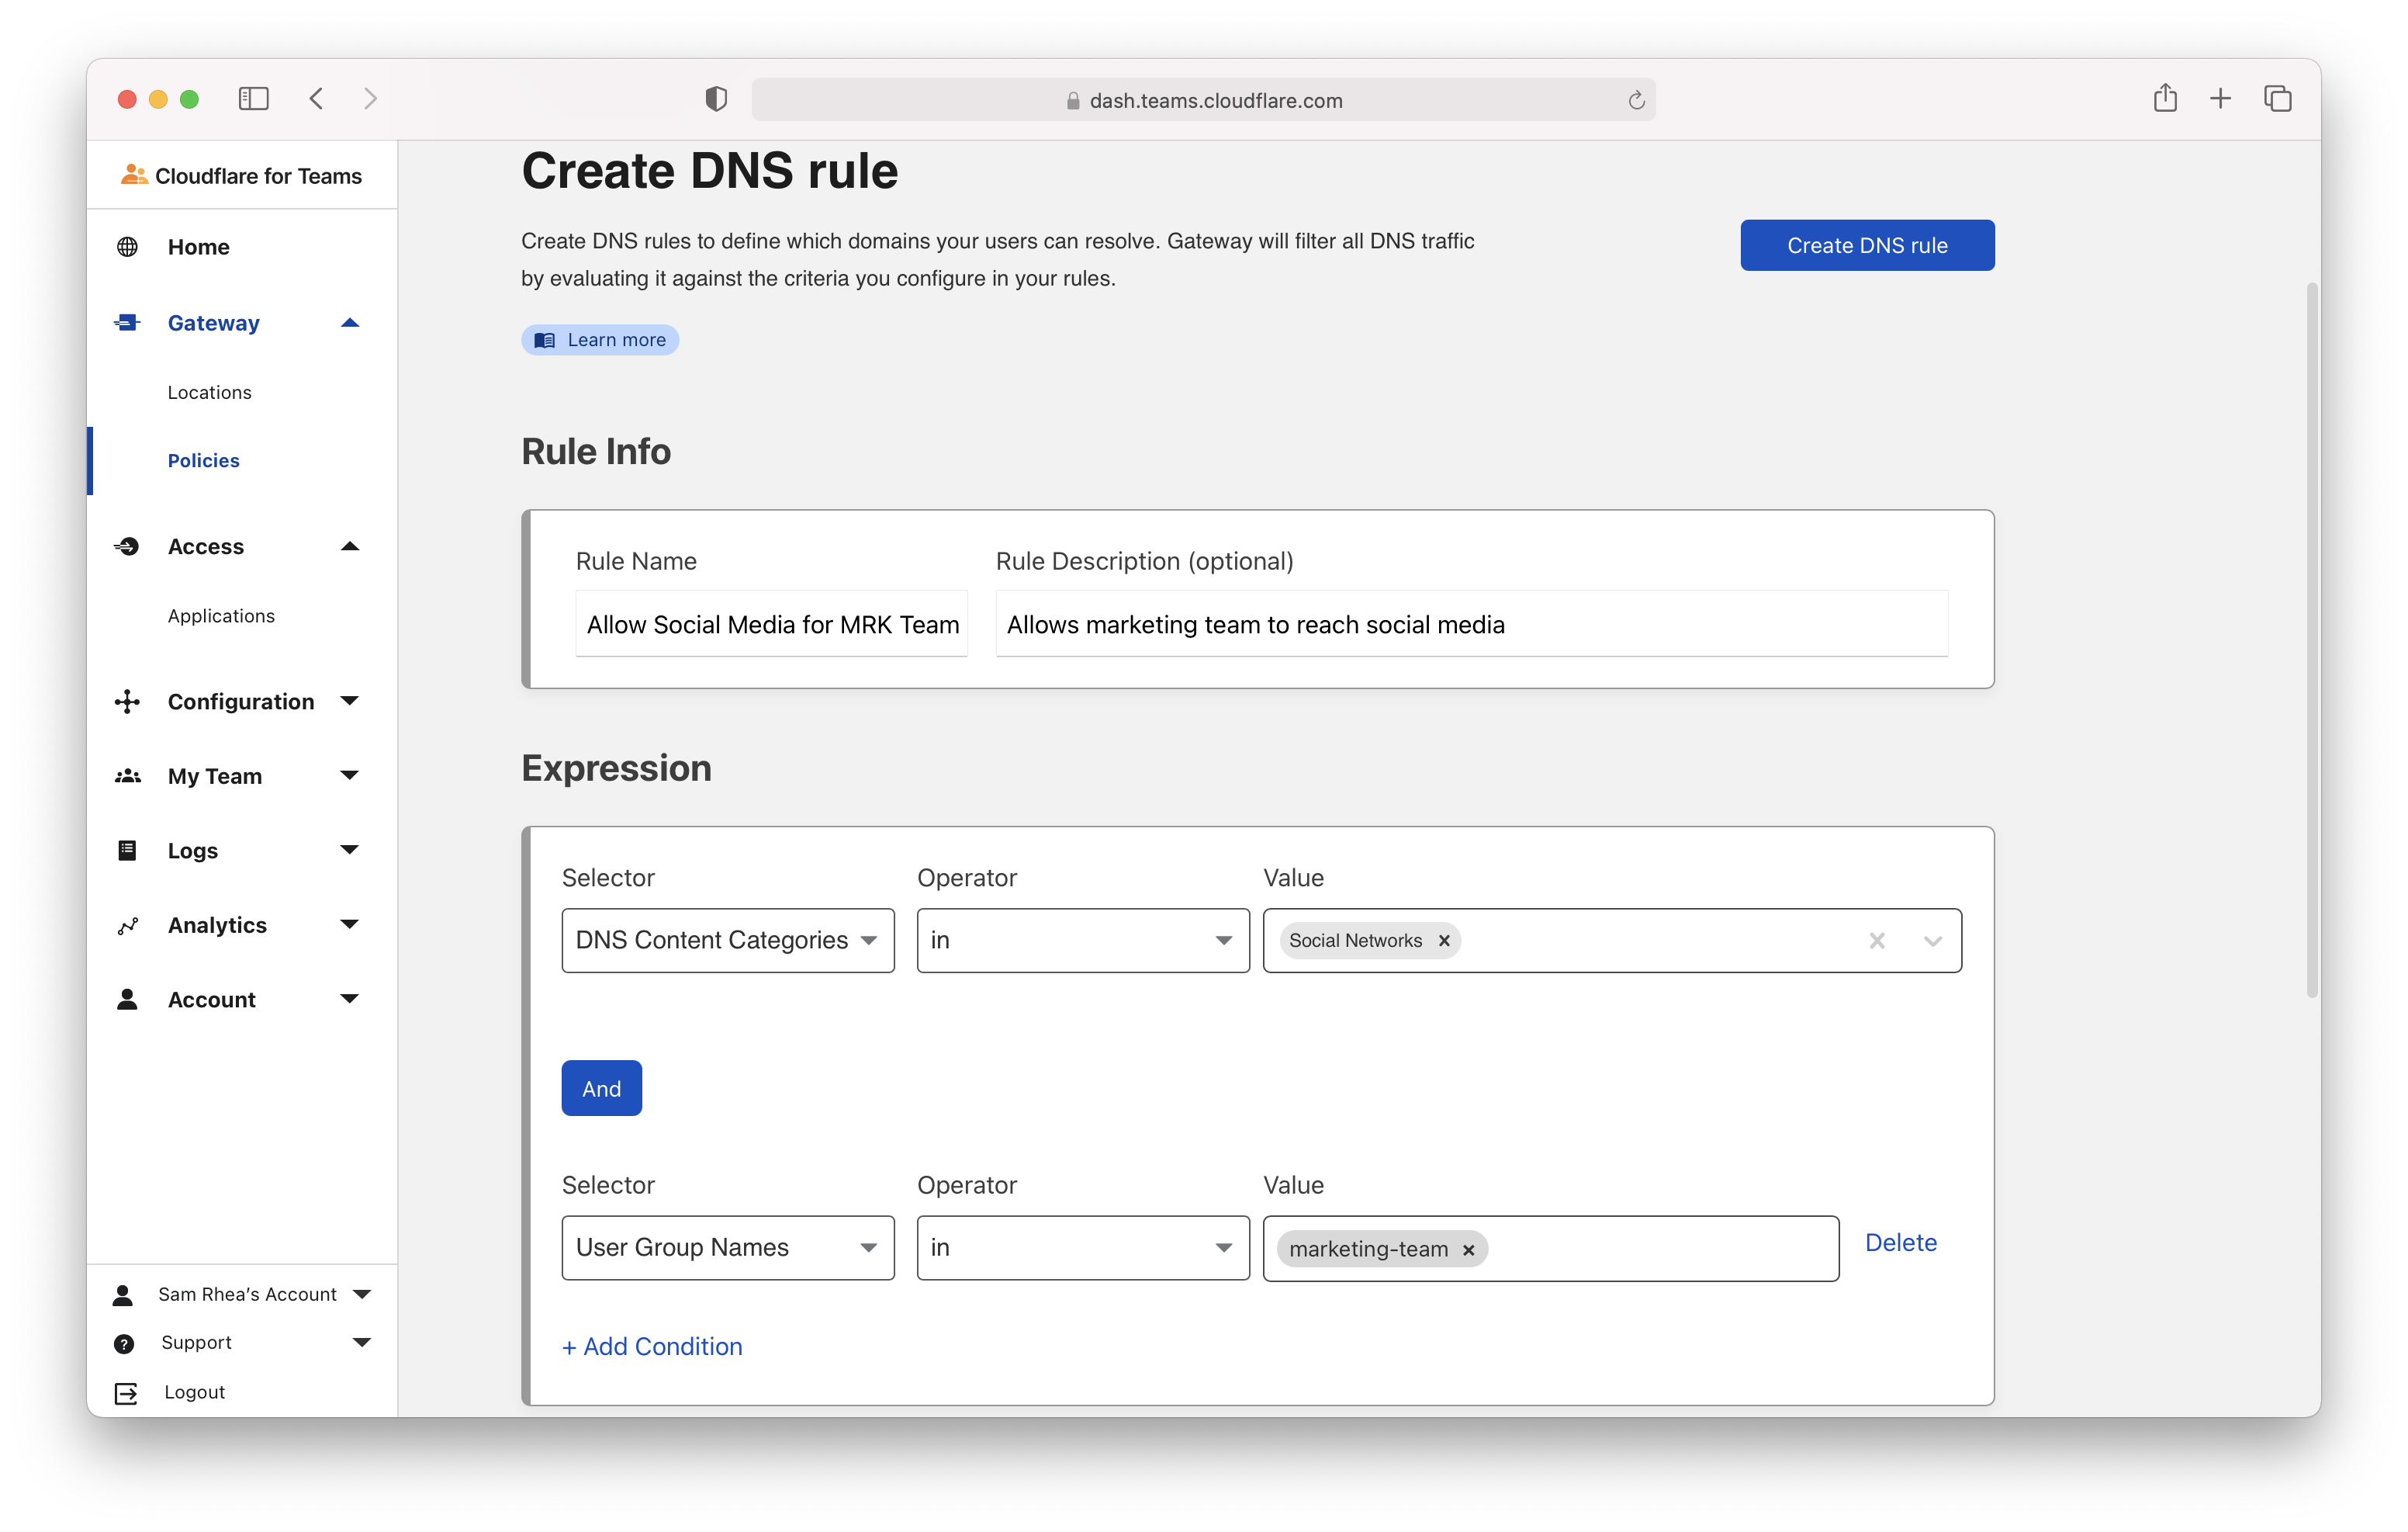
Task: Reload the page with the refresh icon
Action: (1636, 100)
